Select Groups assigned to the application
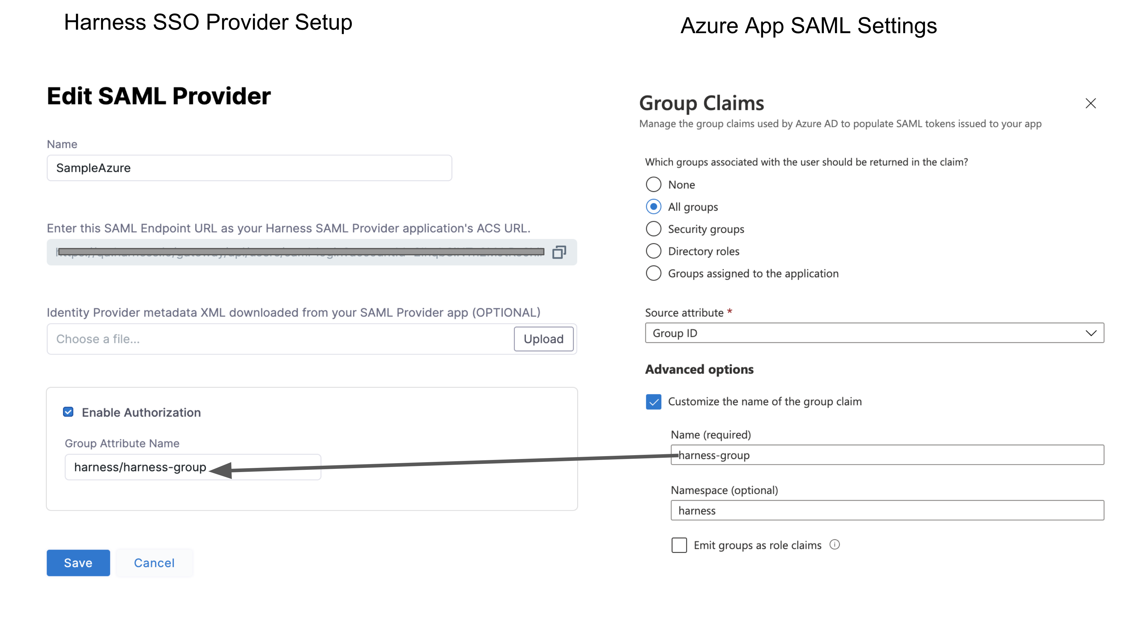The width and height of the screenshot is (1123, 619). point(654,273)
